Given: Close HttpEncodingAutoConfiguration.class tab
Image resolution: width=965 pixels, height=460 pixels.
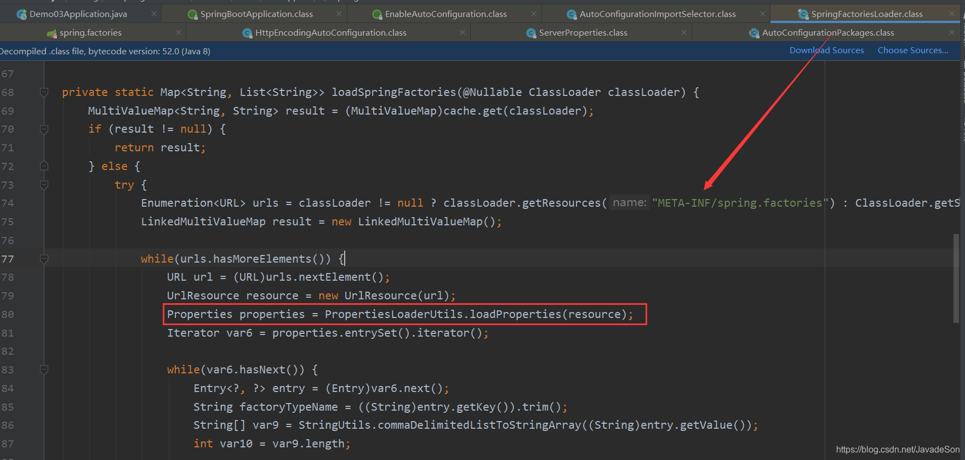Looking at the screenshot, I should pyautogui.click(x=462, y=33).
